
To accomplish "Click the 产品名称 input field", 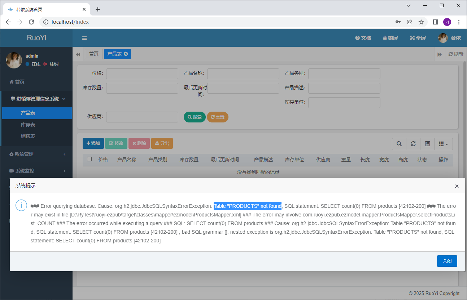I will pyautogui.click(x=243, y=74).
